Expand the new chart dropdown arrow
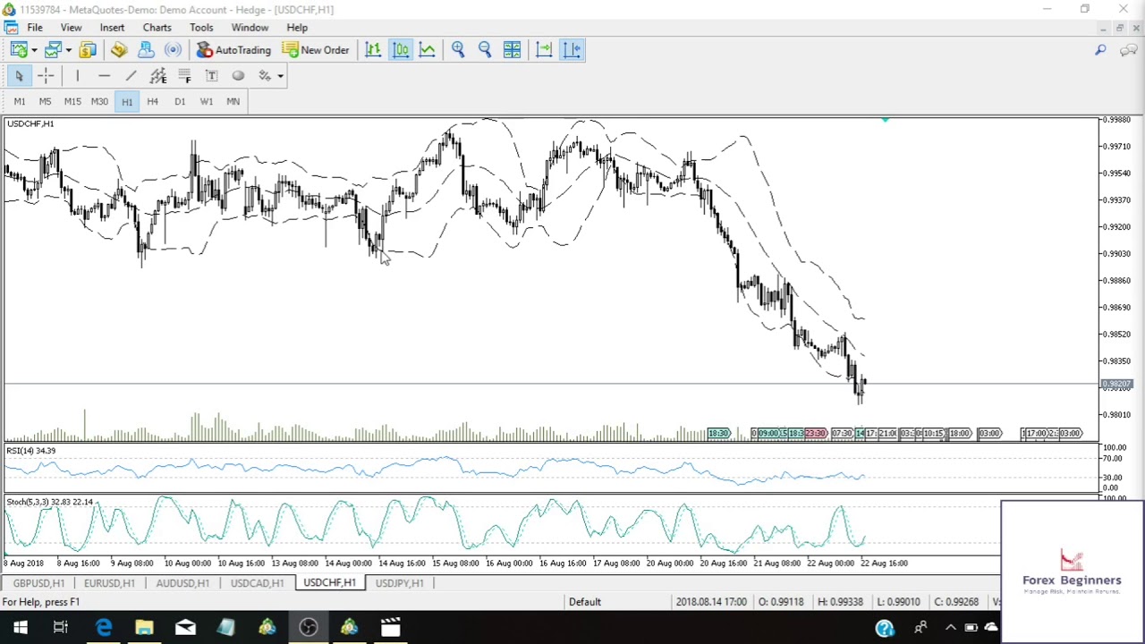The width and height of the screenshot is (1145, 644). 34,50
